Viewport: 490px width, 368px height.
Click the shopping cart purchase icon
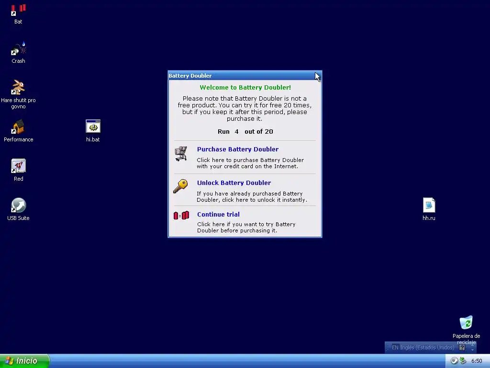click(x=181, y=154)
